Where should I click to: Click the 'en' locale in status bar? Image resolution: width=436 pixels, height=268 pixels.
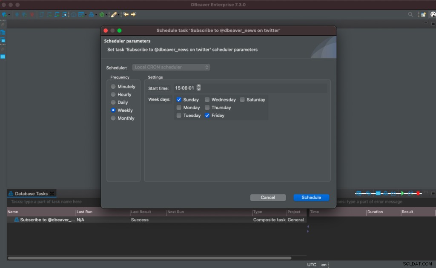coord(324,265)
